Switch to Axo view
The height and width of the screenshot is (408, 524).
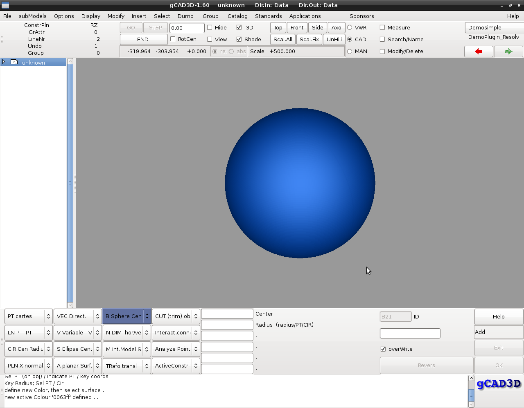(337, 27)
